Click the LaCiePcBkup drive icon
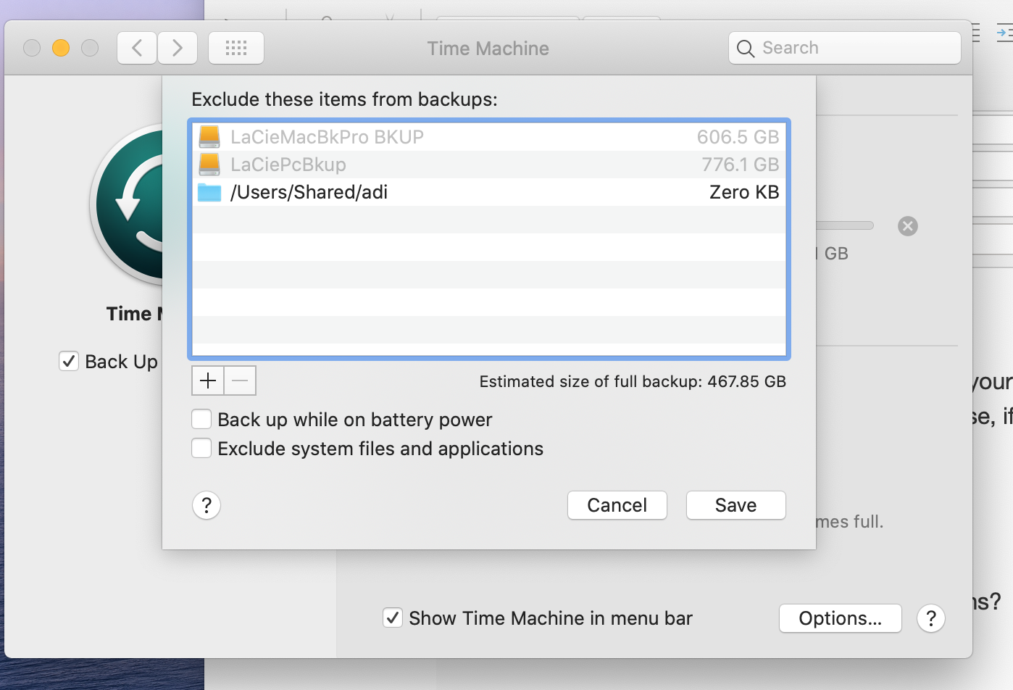 pos(209,165)
